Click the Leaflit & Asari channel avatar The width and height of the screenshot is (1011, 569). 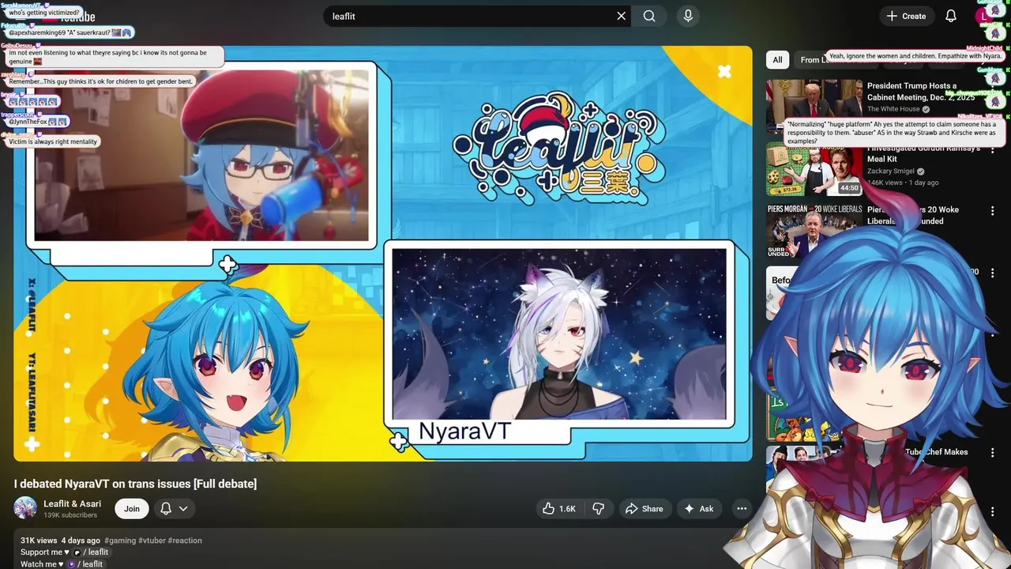click(25, 508)
